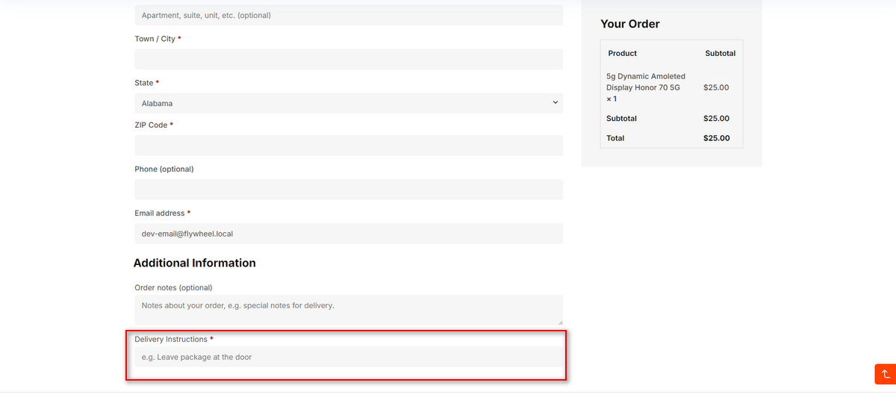The height and width of the screenshot is (409, 896).
Task: Click the orange back-to-top arrow button
Action: tap(885, 374)
